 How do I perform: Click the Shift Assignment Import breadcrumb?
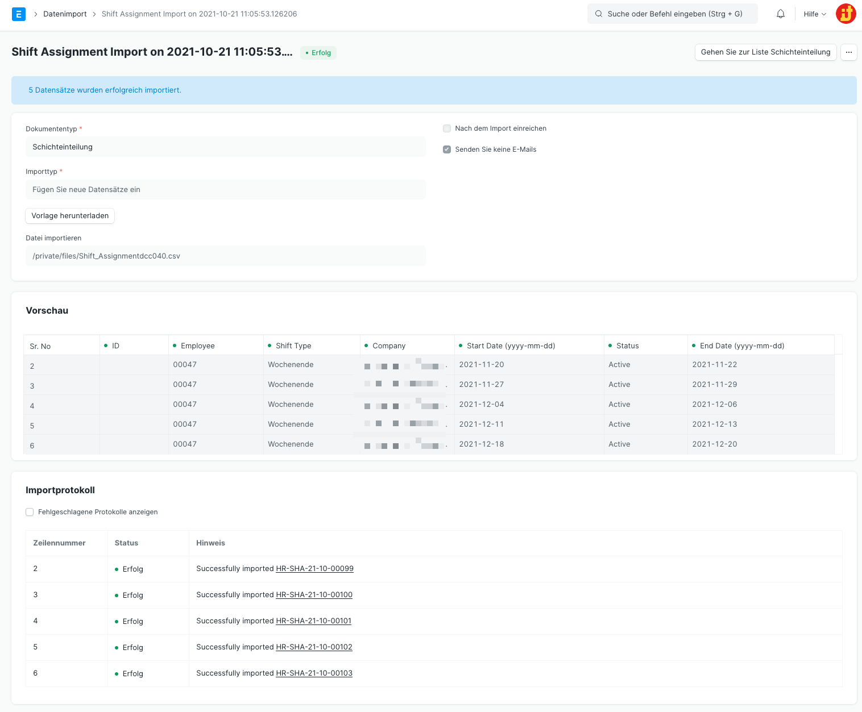coord(199,14)
